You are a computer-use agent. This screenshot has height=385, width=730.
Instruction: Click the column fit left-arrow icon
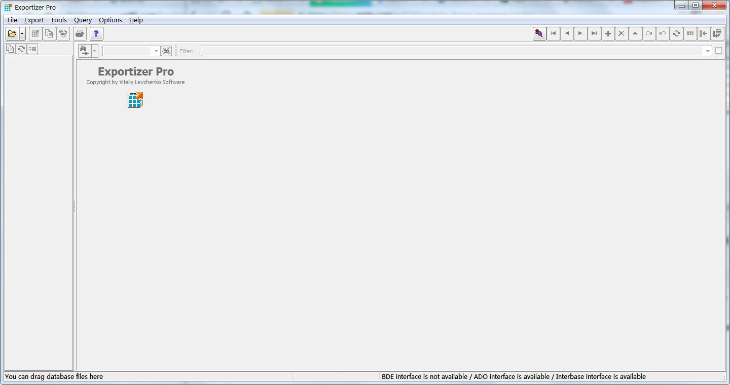point(704,34)
